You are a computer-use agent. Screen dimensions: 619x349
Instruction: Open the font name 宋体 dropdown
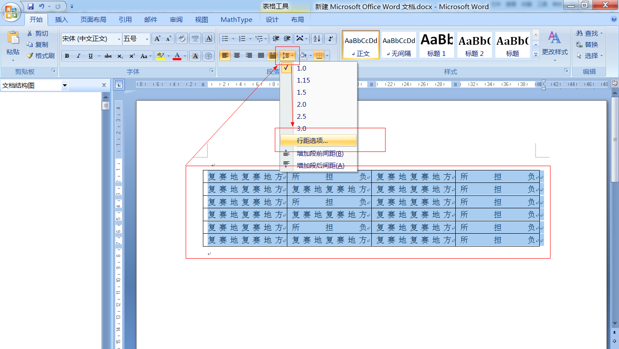tap(119, 39)
